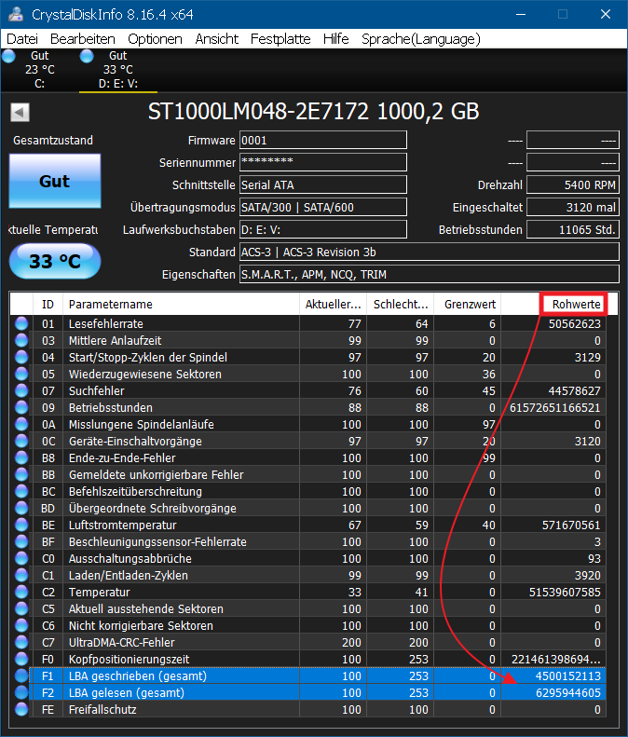Click the status orb for Mittlere Anlaufzeit
628x737 pixels.
point(21,340)
